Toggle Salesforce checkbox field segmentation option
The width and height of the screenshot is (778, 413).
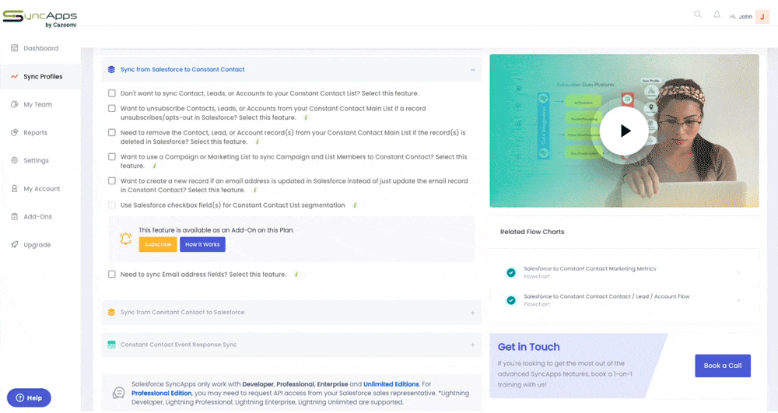[111, 205]
